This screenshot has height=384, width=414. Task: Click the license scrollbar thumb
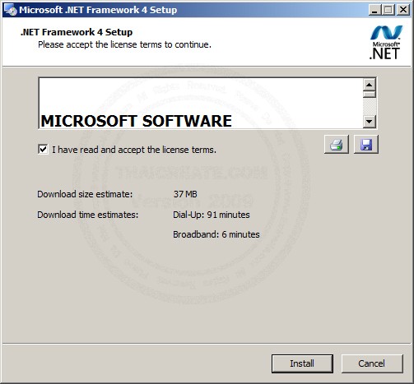click(x=370, y=95)
